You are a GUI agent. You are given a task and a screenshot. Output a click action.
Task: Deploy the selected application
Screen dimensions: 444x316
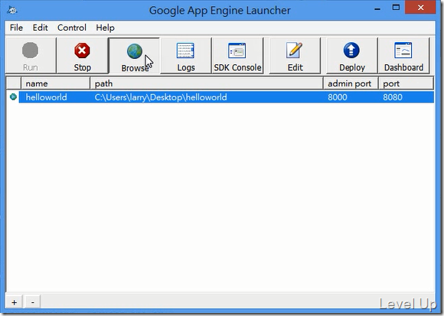pyautogui.click(x=352, y=56)
